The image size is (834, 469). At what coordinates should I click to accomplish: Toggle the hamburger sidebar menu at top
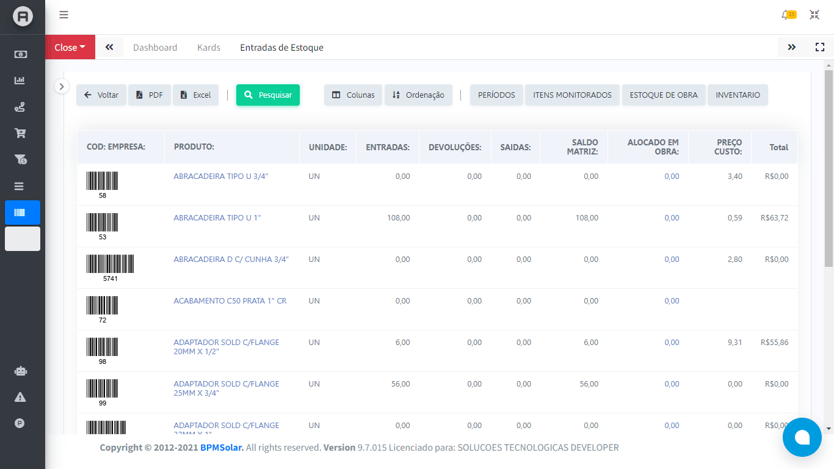pyautogui.click(x=63, y=15)
